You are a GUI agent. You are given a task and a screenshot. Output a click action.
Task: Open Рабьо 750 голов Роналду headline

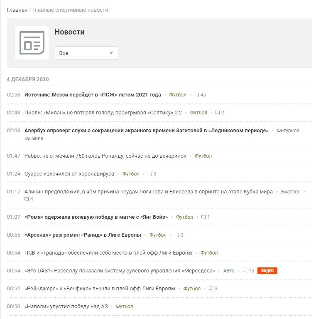tap(105, 156)
